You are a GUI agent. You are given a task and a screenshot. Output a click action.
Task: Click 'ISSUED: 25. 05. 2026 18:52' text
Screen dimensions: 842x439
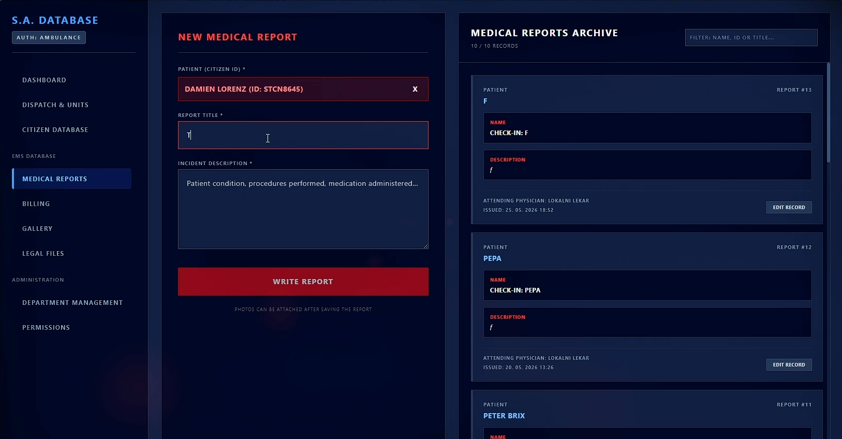coord(519,210)
